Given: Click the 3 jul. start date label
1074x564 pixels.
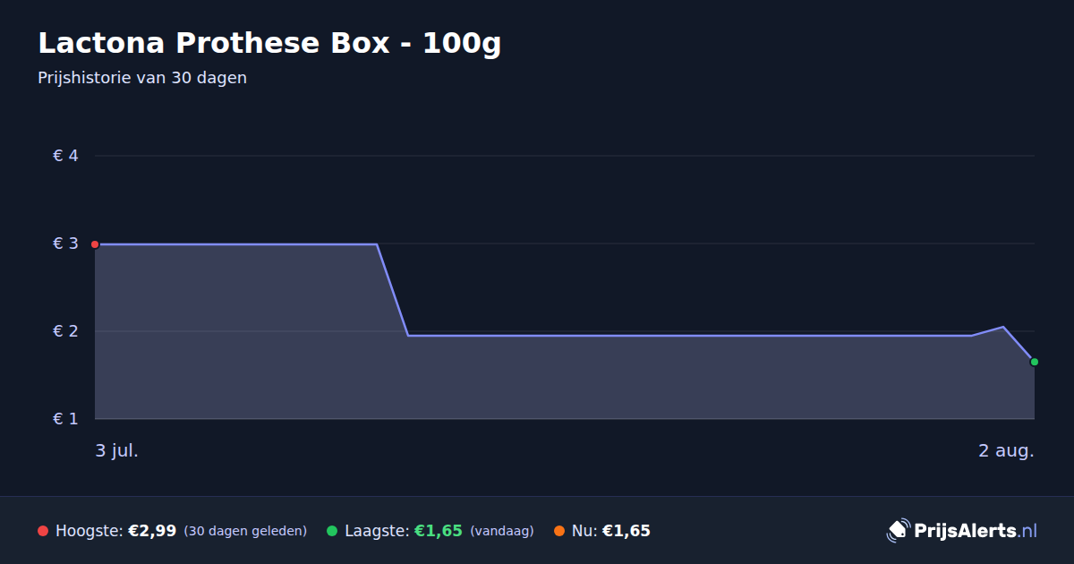Looking at the screenshot, I should click(117, 450).
